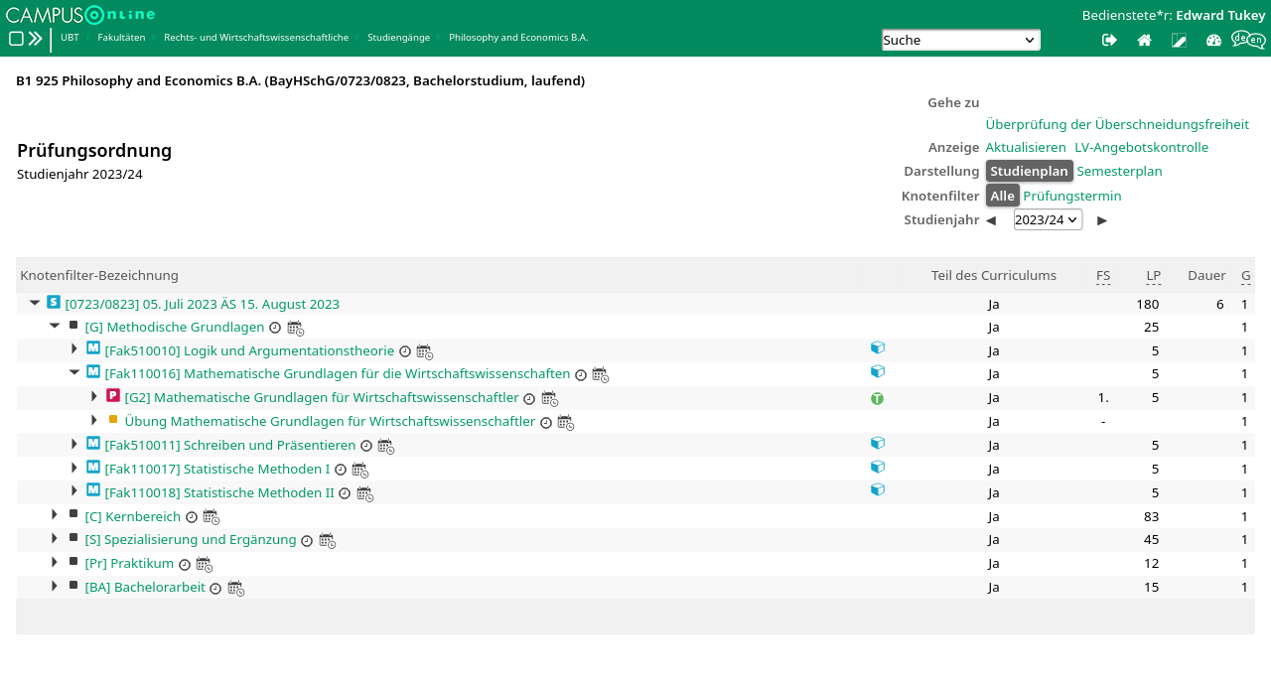
Task: Open Fakultäten breadcrumb
Action: [121, 38]
